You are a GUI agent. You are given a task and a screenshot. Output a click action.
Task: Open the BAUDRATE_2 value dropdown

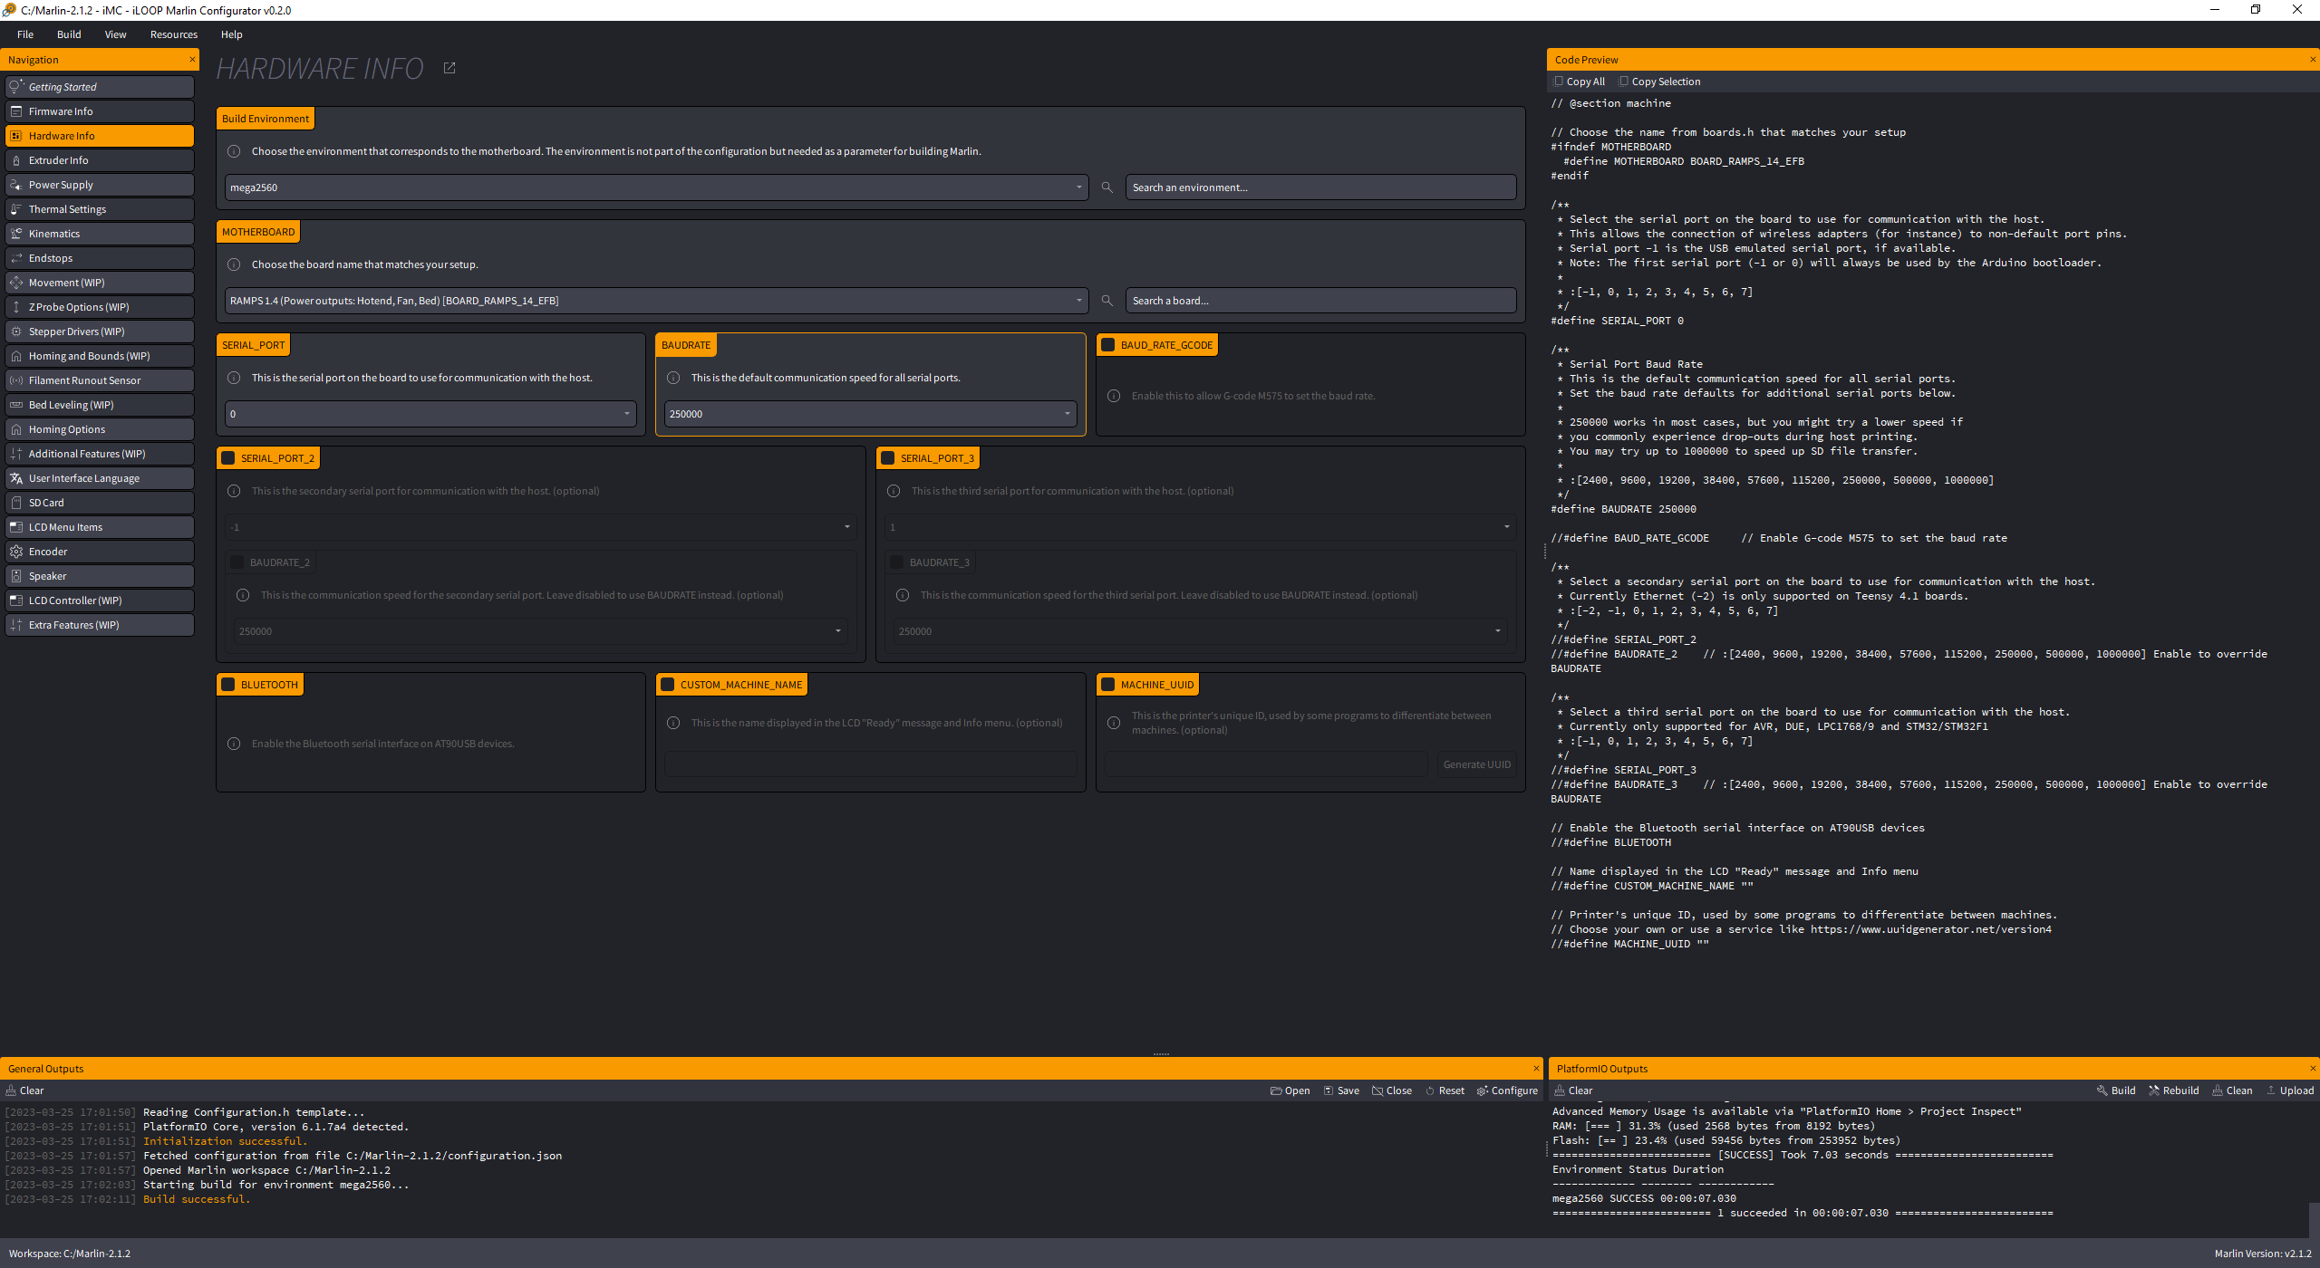coord(541,631)
